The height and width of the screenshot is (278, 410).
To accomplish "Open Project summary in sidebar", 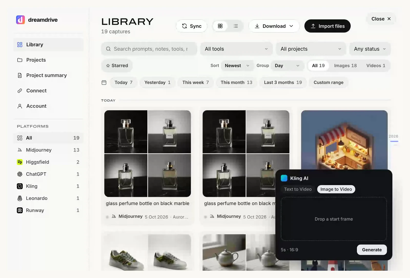I will [x=48, y=75].
